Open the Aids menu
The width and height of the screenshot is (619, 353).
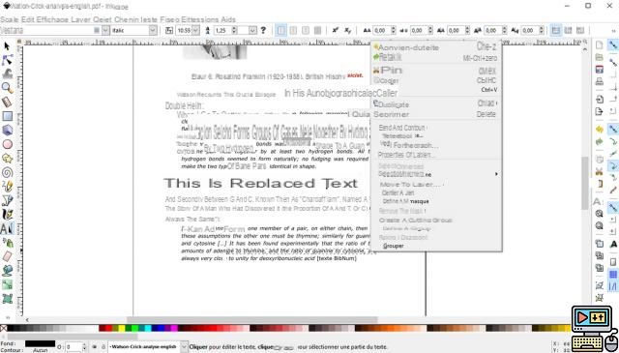point(228,19)
